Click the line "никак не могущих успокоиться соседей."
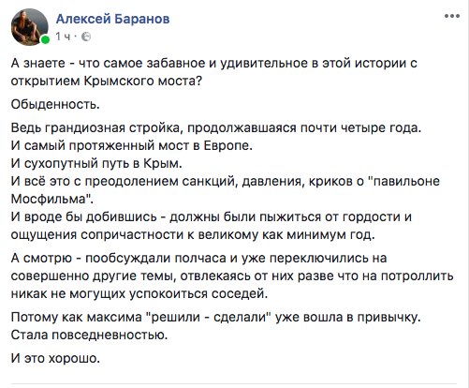This screenshot has height=388, width=469. point(139,293)
